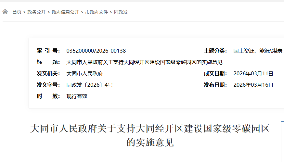284x162 pixels.
Task: Click the home icon in the breadcrumb
Action: tap(5, 12)
